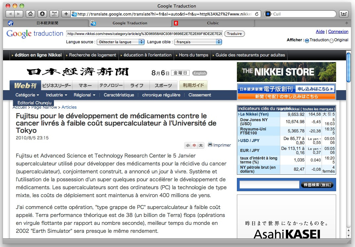Select the Original display option
Viewport: 355px width, 247px height.
pos(332,41)
